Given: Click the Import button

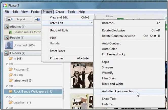Looking at the screenshot, I should pos(18,19).
